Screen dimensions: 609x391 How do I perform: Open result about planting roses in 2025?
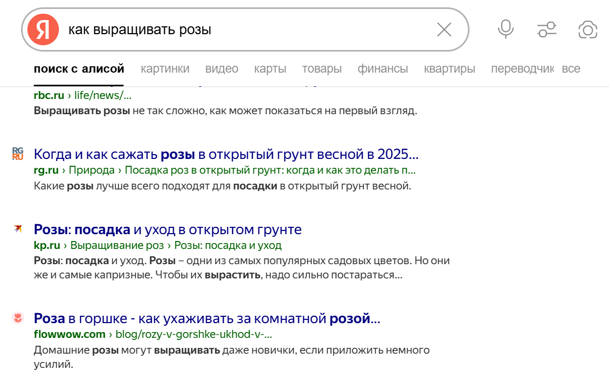point(226,155)
